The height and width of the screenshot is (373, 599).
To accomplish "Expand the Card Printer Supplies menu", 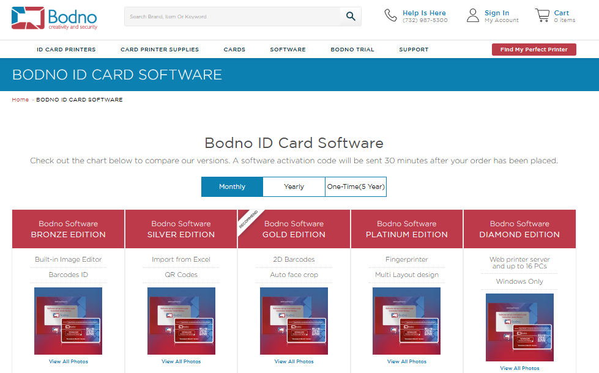I will point(160,50).
